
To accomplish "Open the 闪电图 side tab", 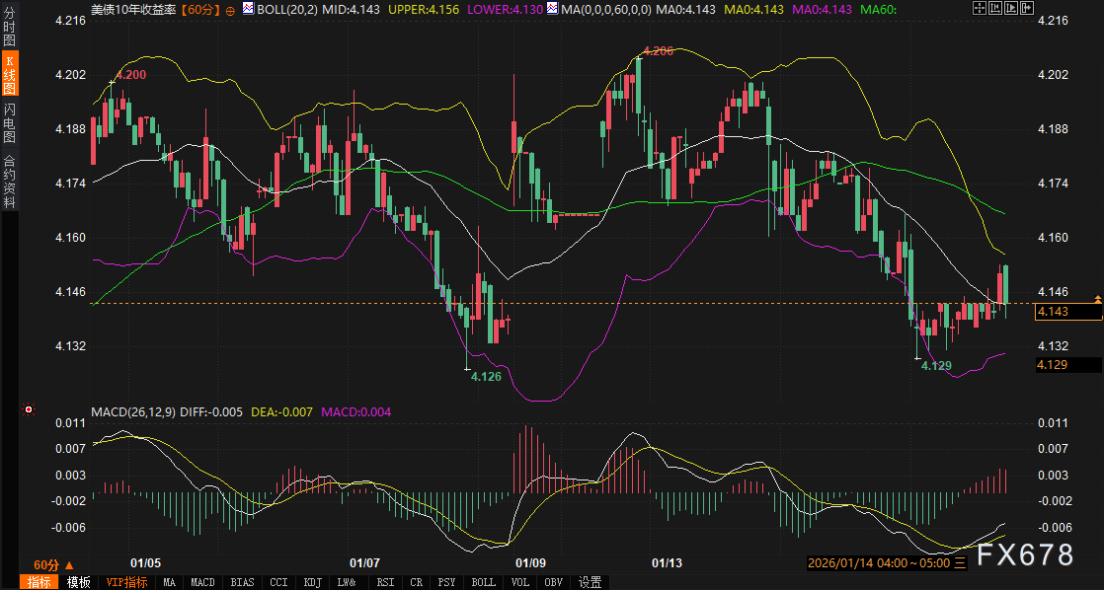I will click(x=10, y=122).
